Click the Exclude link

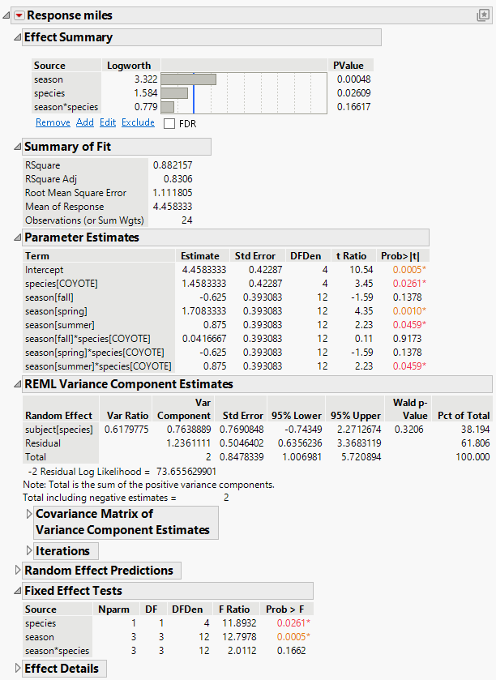(x=138, y=123)
